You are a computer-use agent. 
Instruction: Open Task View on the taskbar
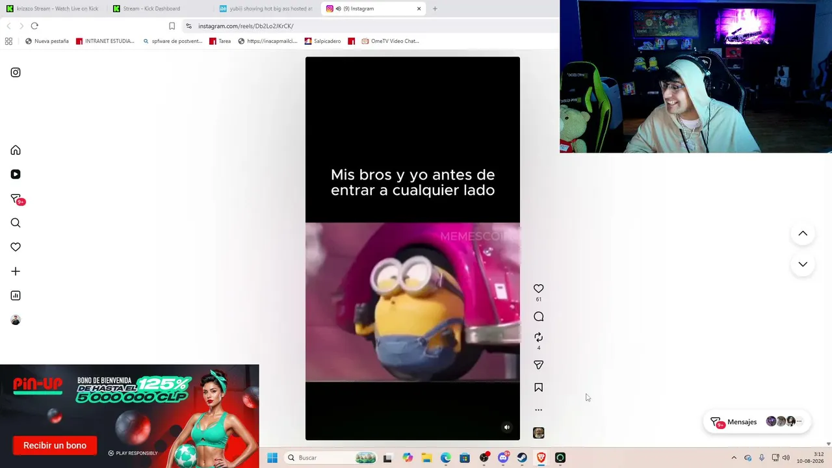[x=387, y=458]
